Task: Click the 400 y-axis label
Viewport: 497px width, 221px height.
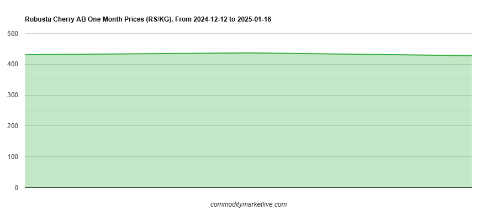Action: pyautogui.click(x=13, y=65)
